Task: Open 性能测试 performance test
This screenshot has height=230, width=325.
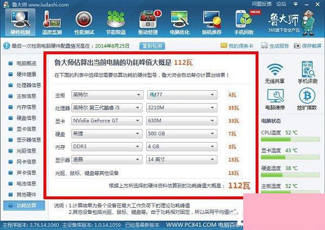Action: pos(84,22)
